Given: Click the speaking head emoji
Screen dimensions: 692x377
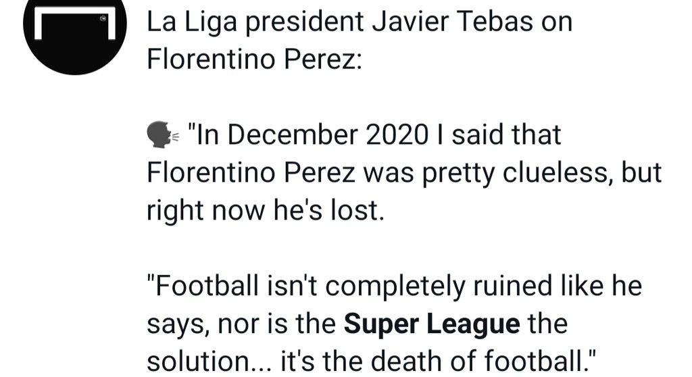Looking at the screenshot, I should [162, 135].
